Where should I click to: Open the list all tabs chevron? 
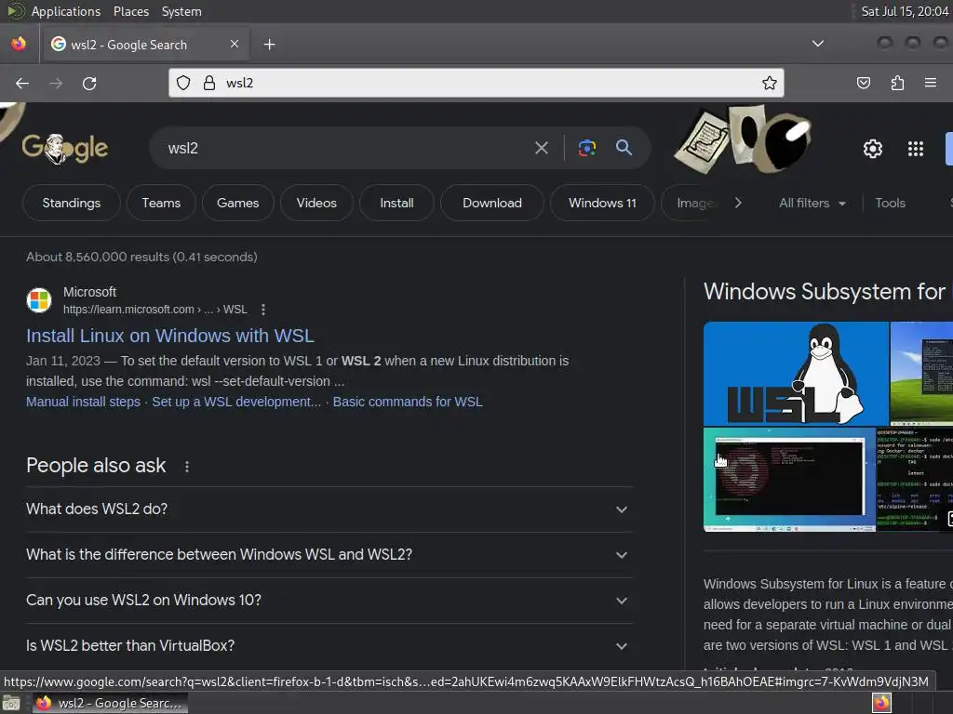818,43
